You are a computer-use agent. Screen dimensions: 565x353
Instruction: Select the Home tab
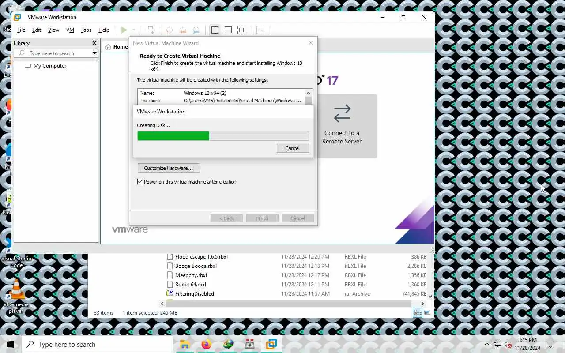(116, 47)
